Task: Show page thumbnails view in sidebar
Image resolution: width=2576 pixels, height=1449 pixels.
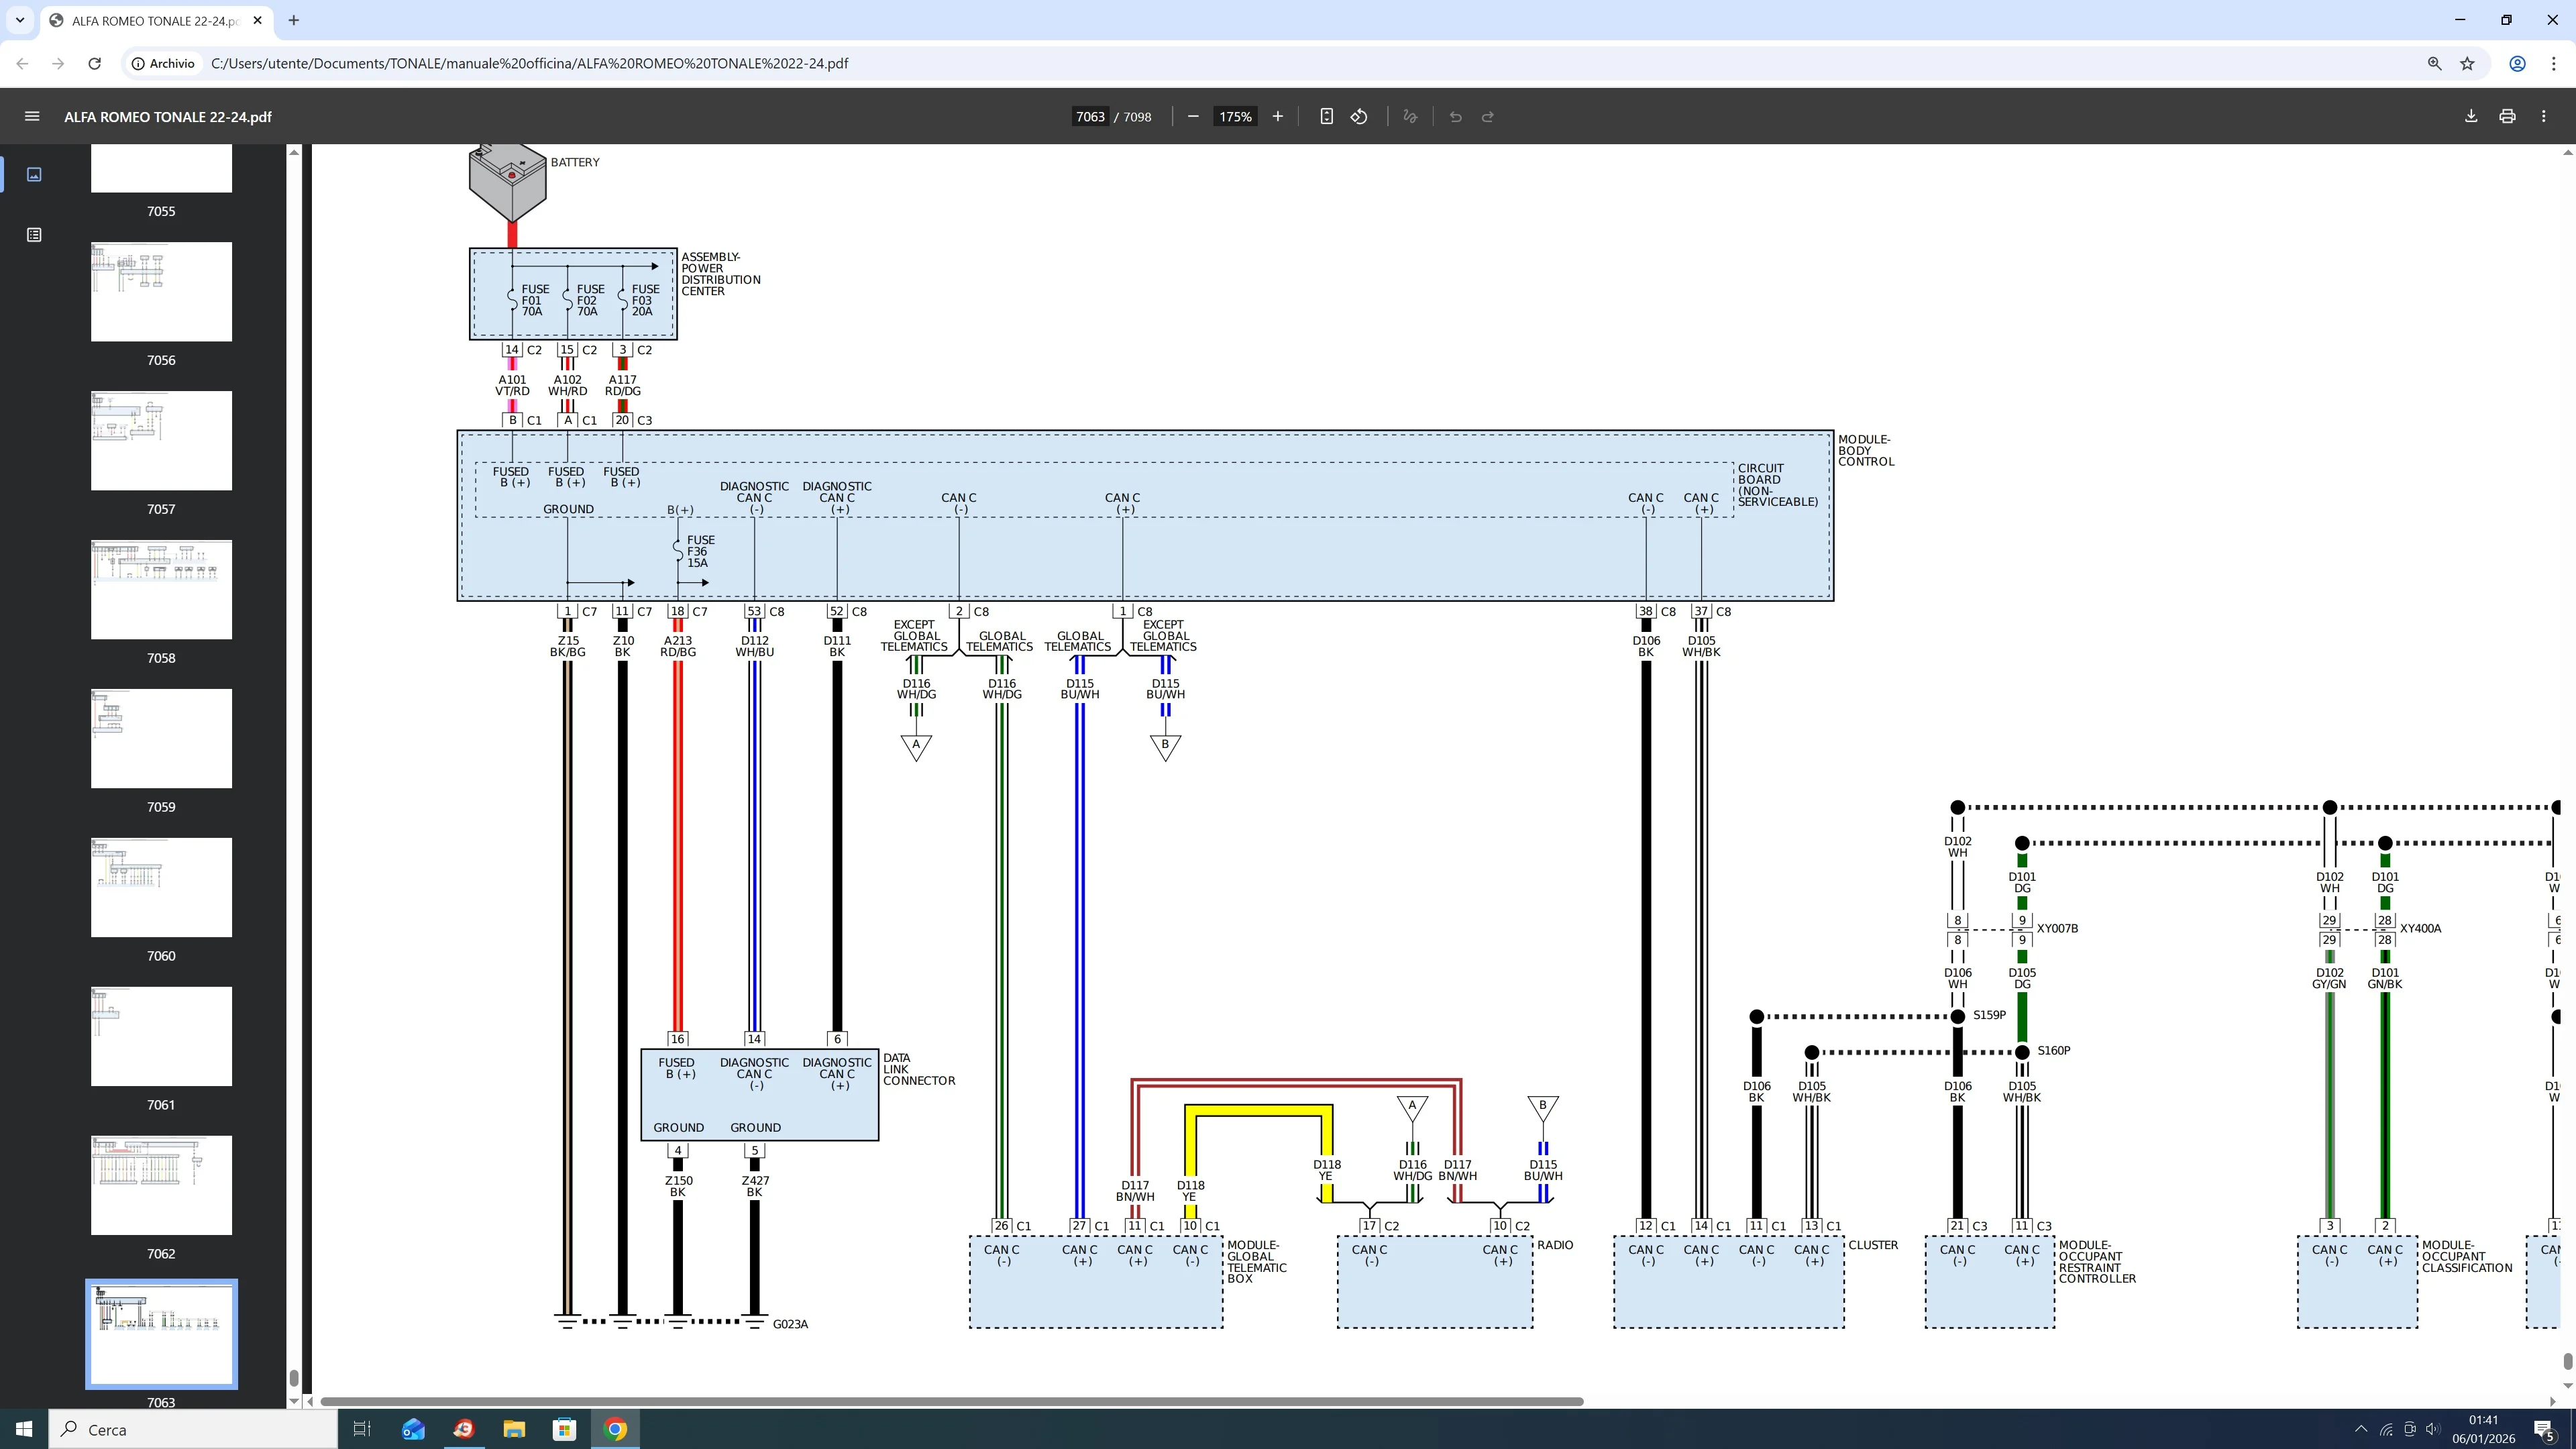Action: pyautogui.click(x=34, y=175)
